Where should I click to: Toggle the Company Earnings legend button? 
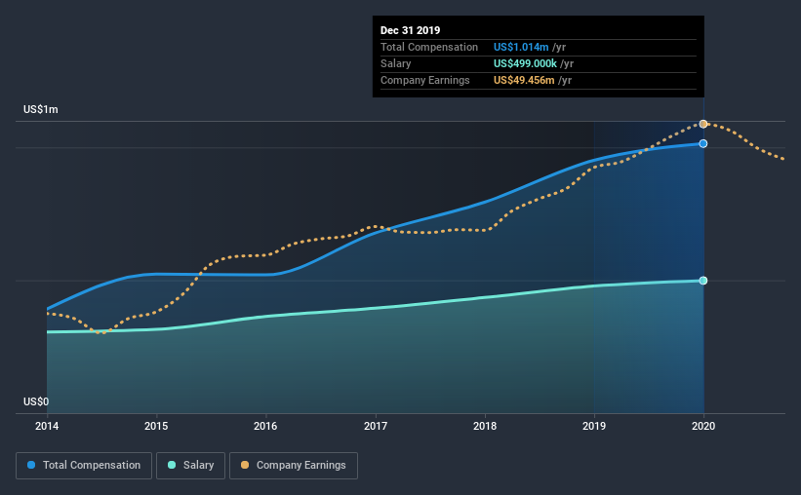[x=294, y=466]
